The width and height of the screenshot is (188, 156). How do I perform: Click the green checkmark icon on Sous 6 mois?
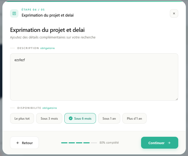point(70,119)
